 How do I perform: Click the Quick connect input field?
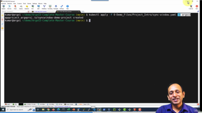13,12
